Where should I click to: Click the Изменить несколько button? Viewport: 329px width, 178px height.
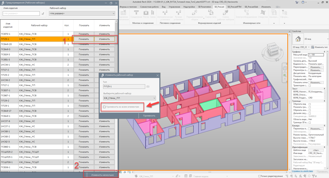click(x=102, y=175)
